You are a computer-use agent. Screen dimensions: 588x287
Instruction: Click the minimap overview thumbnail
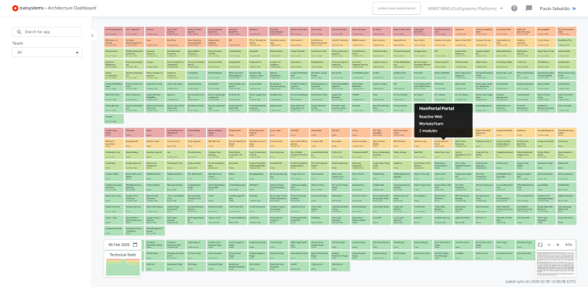[555, 264]
